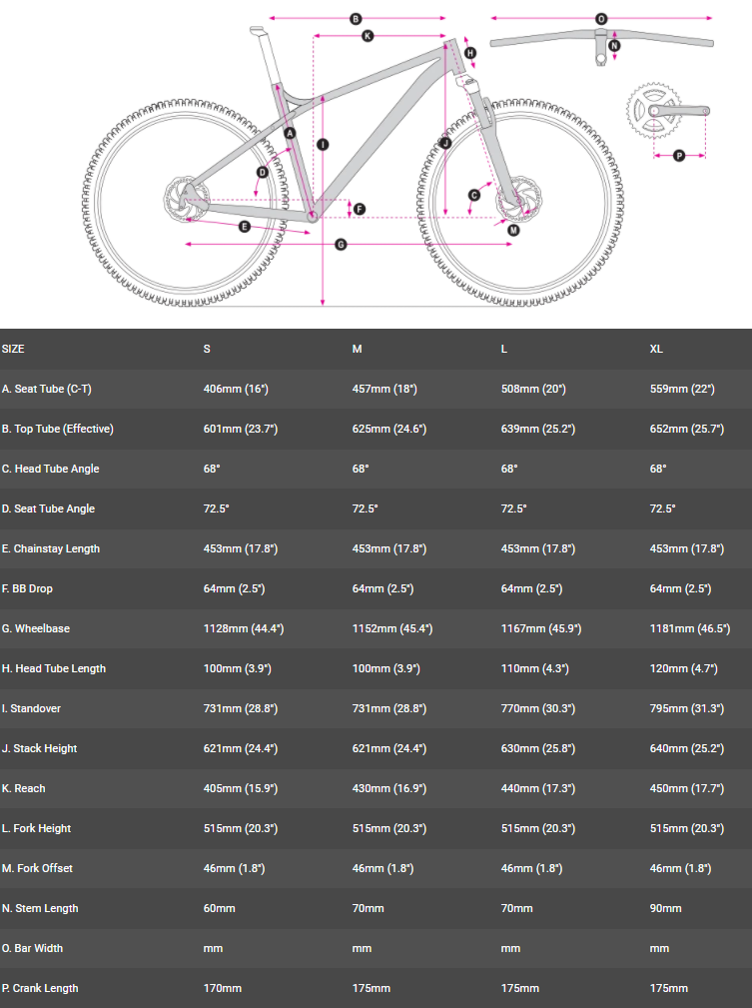This screenshot has width=752, height=1008.
Task: Select the XL size column header
Action: pyautogui.click(x=656, y=349)
